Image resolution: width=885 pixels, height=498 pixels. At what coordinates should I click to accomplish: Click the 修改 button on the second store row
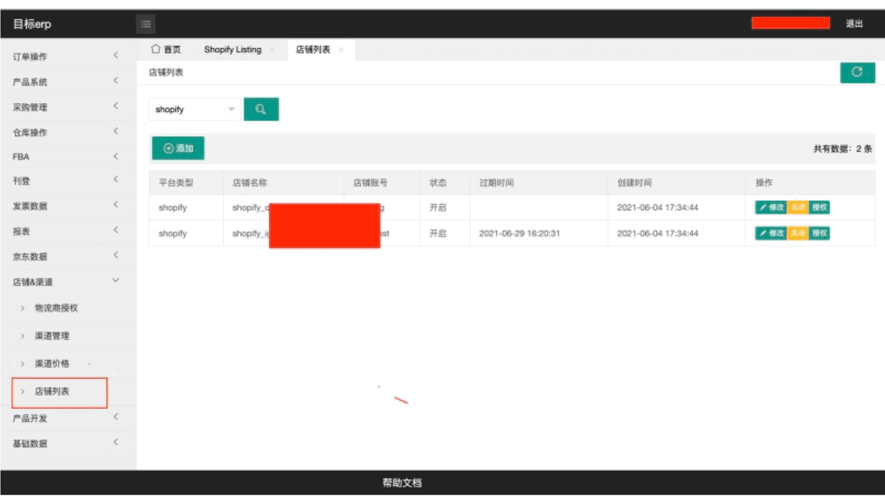point(771,233)
